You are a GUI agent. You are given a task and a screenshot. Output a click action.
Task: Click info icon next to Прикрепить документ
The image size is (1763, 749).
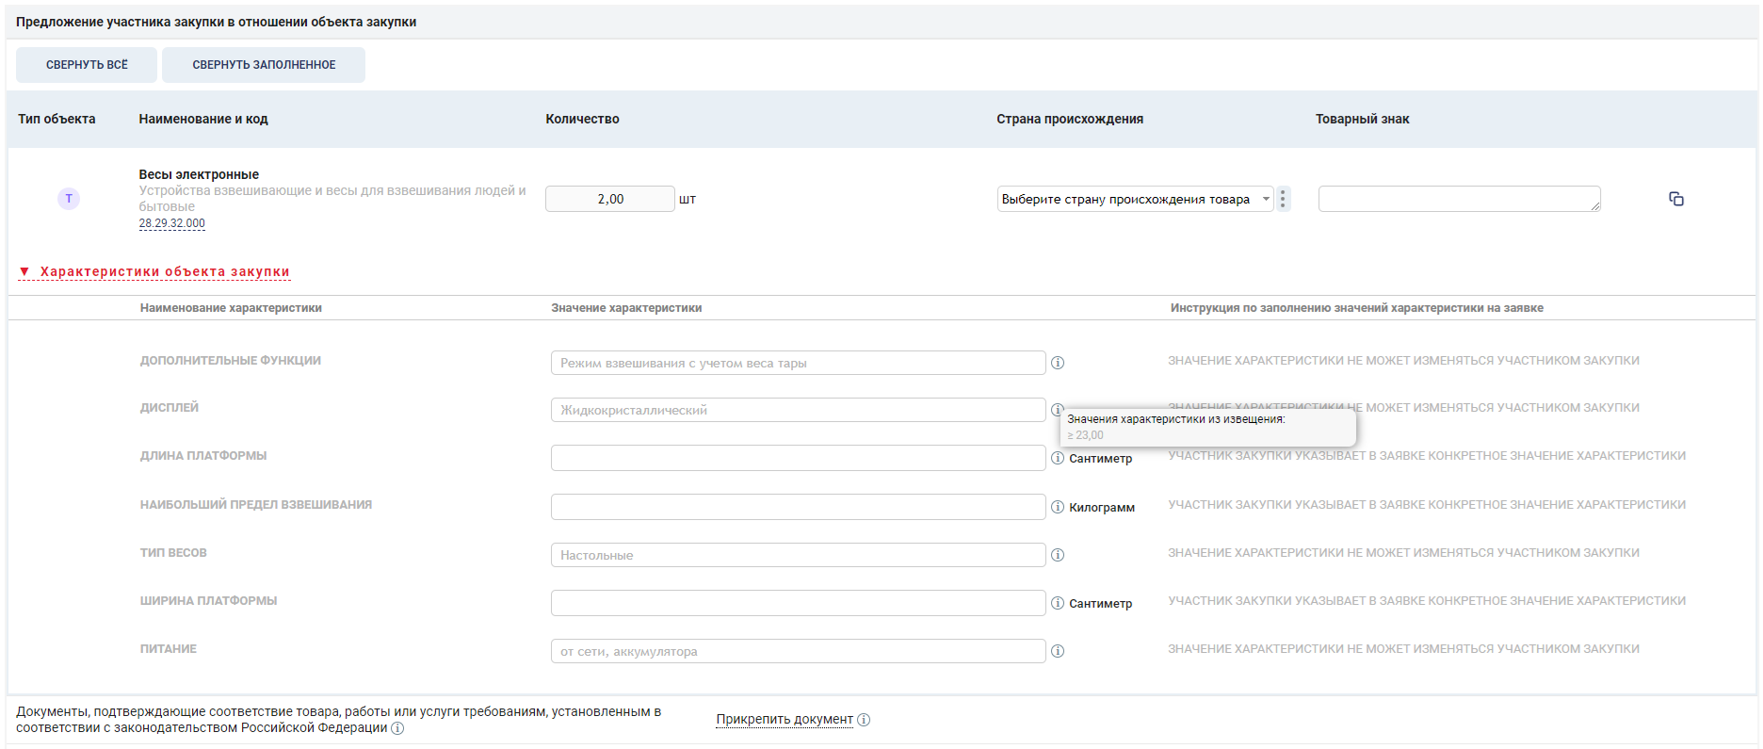(864, 720)
